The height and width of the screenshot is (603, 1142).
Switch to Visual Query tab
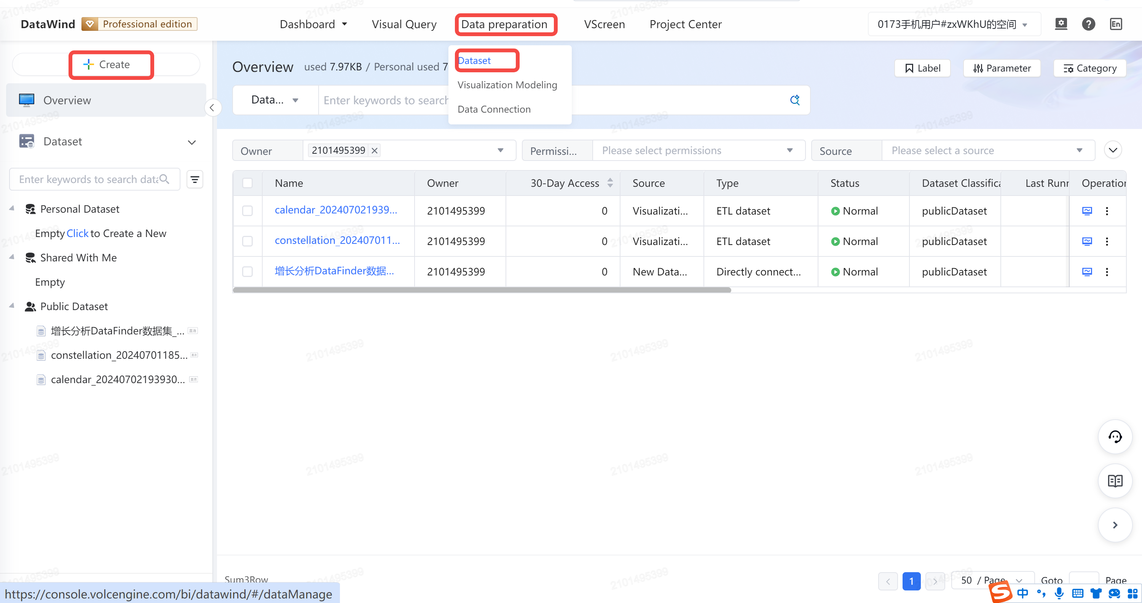[404, 24]
